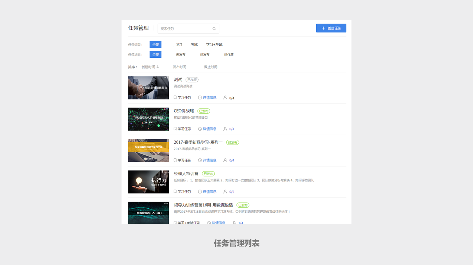Click the 测试 task thumbnail

coord(148,88)
